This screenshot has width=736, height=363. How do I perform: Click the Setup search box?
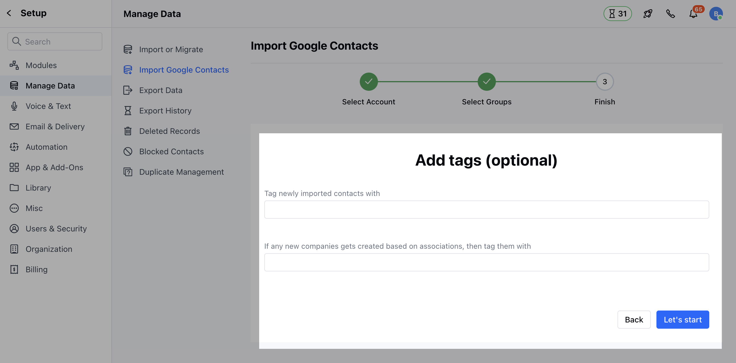[55, 42]
